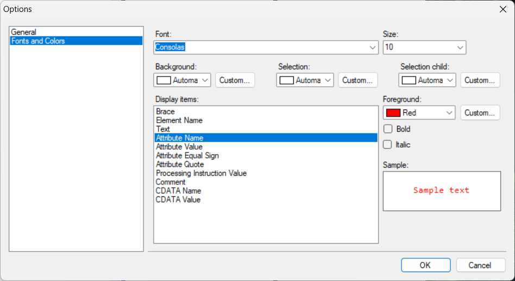Select Fonts and Colors category
515x281 pixels.
click(76, 41)
